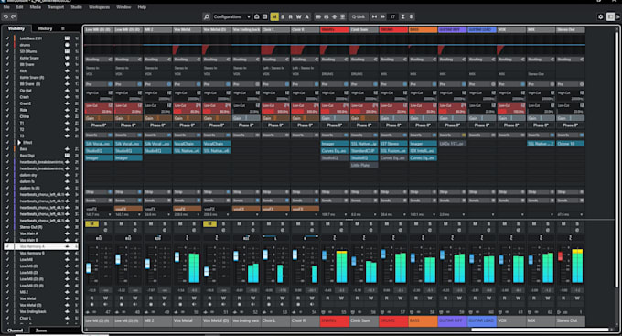Click listen icon under Solo on Vox Metal

(x=194, y=230)
